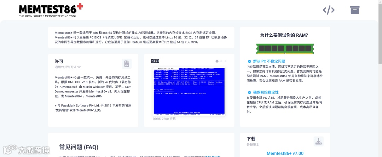
Task: Open the source code icon in header
Action: [x=329, y=10]
